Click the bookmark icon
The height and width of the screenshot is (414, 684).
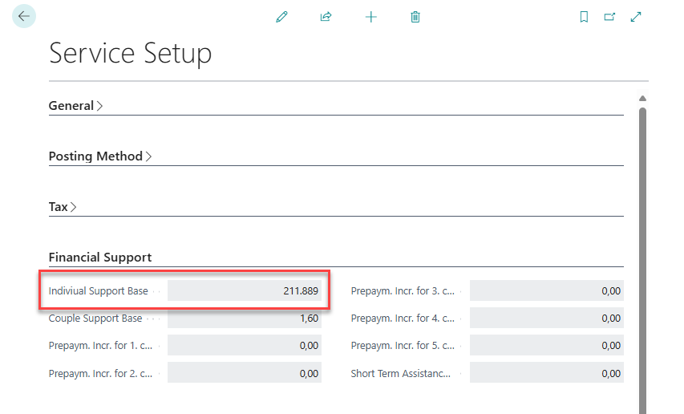[584, 17]
